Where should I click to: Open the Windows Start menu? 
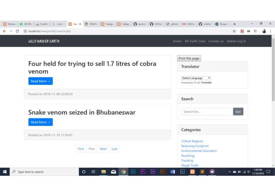pyautogui.click(x=5, y=172)
